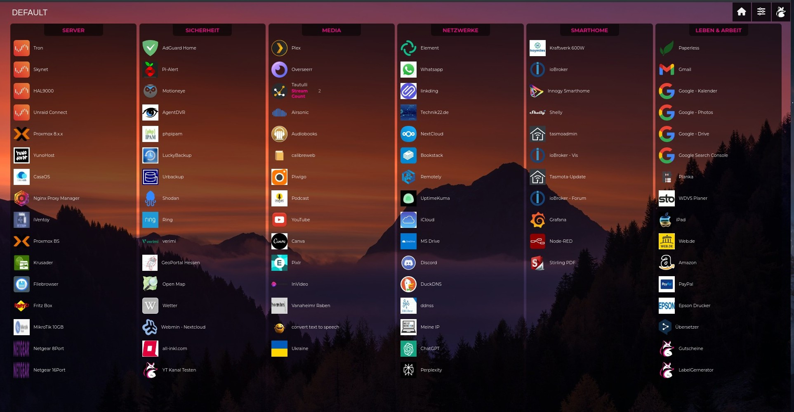Open the Motioneye owl icon
794x412 pixels.
tap(150, 91)
